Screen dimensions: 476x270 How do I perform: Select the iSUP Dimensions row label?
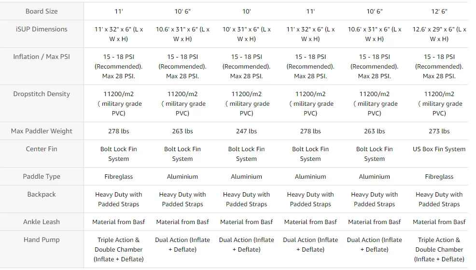click(x=42, y=29)
